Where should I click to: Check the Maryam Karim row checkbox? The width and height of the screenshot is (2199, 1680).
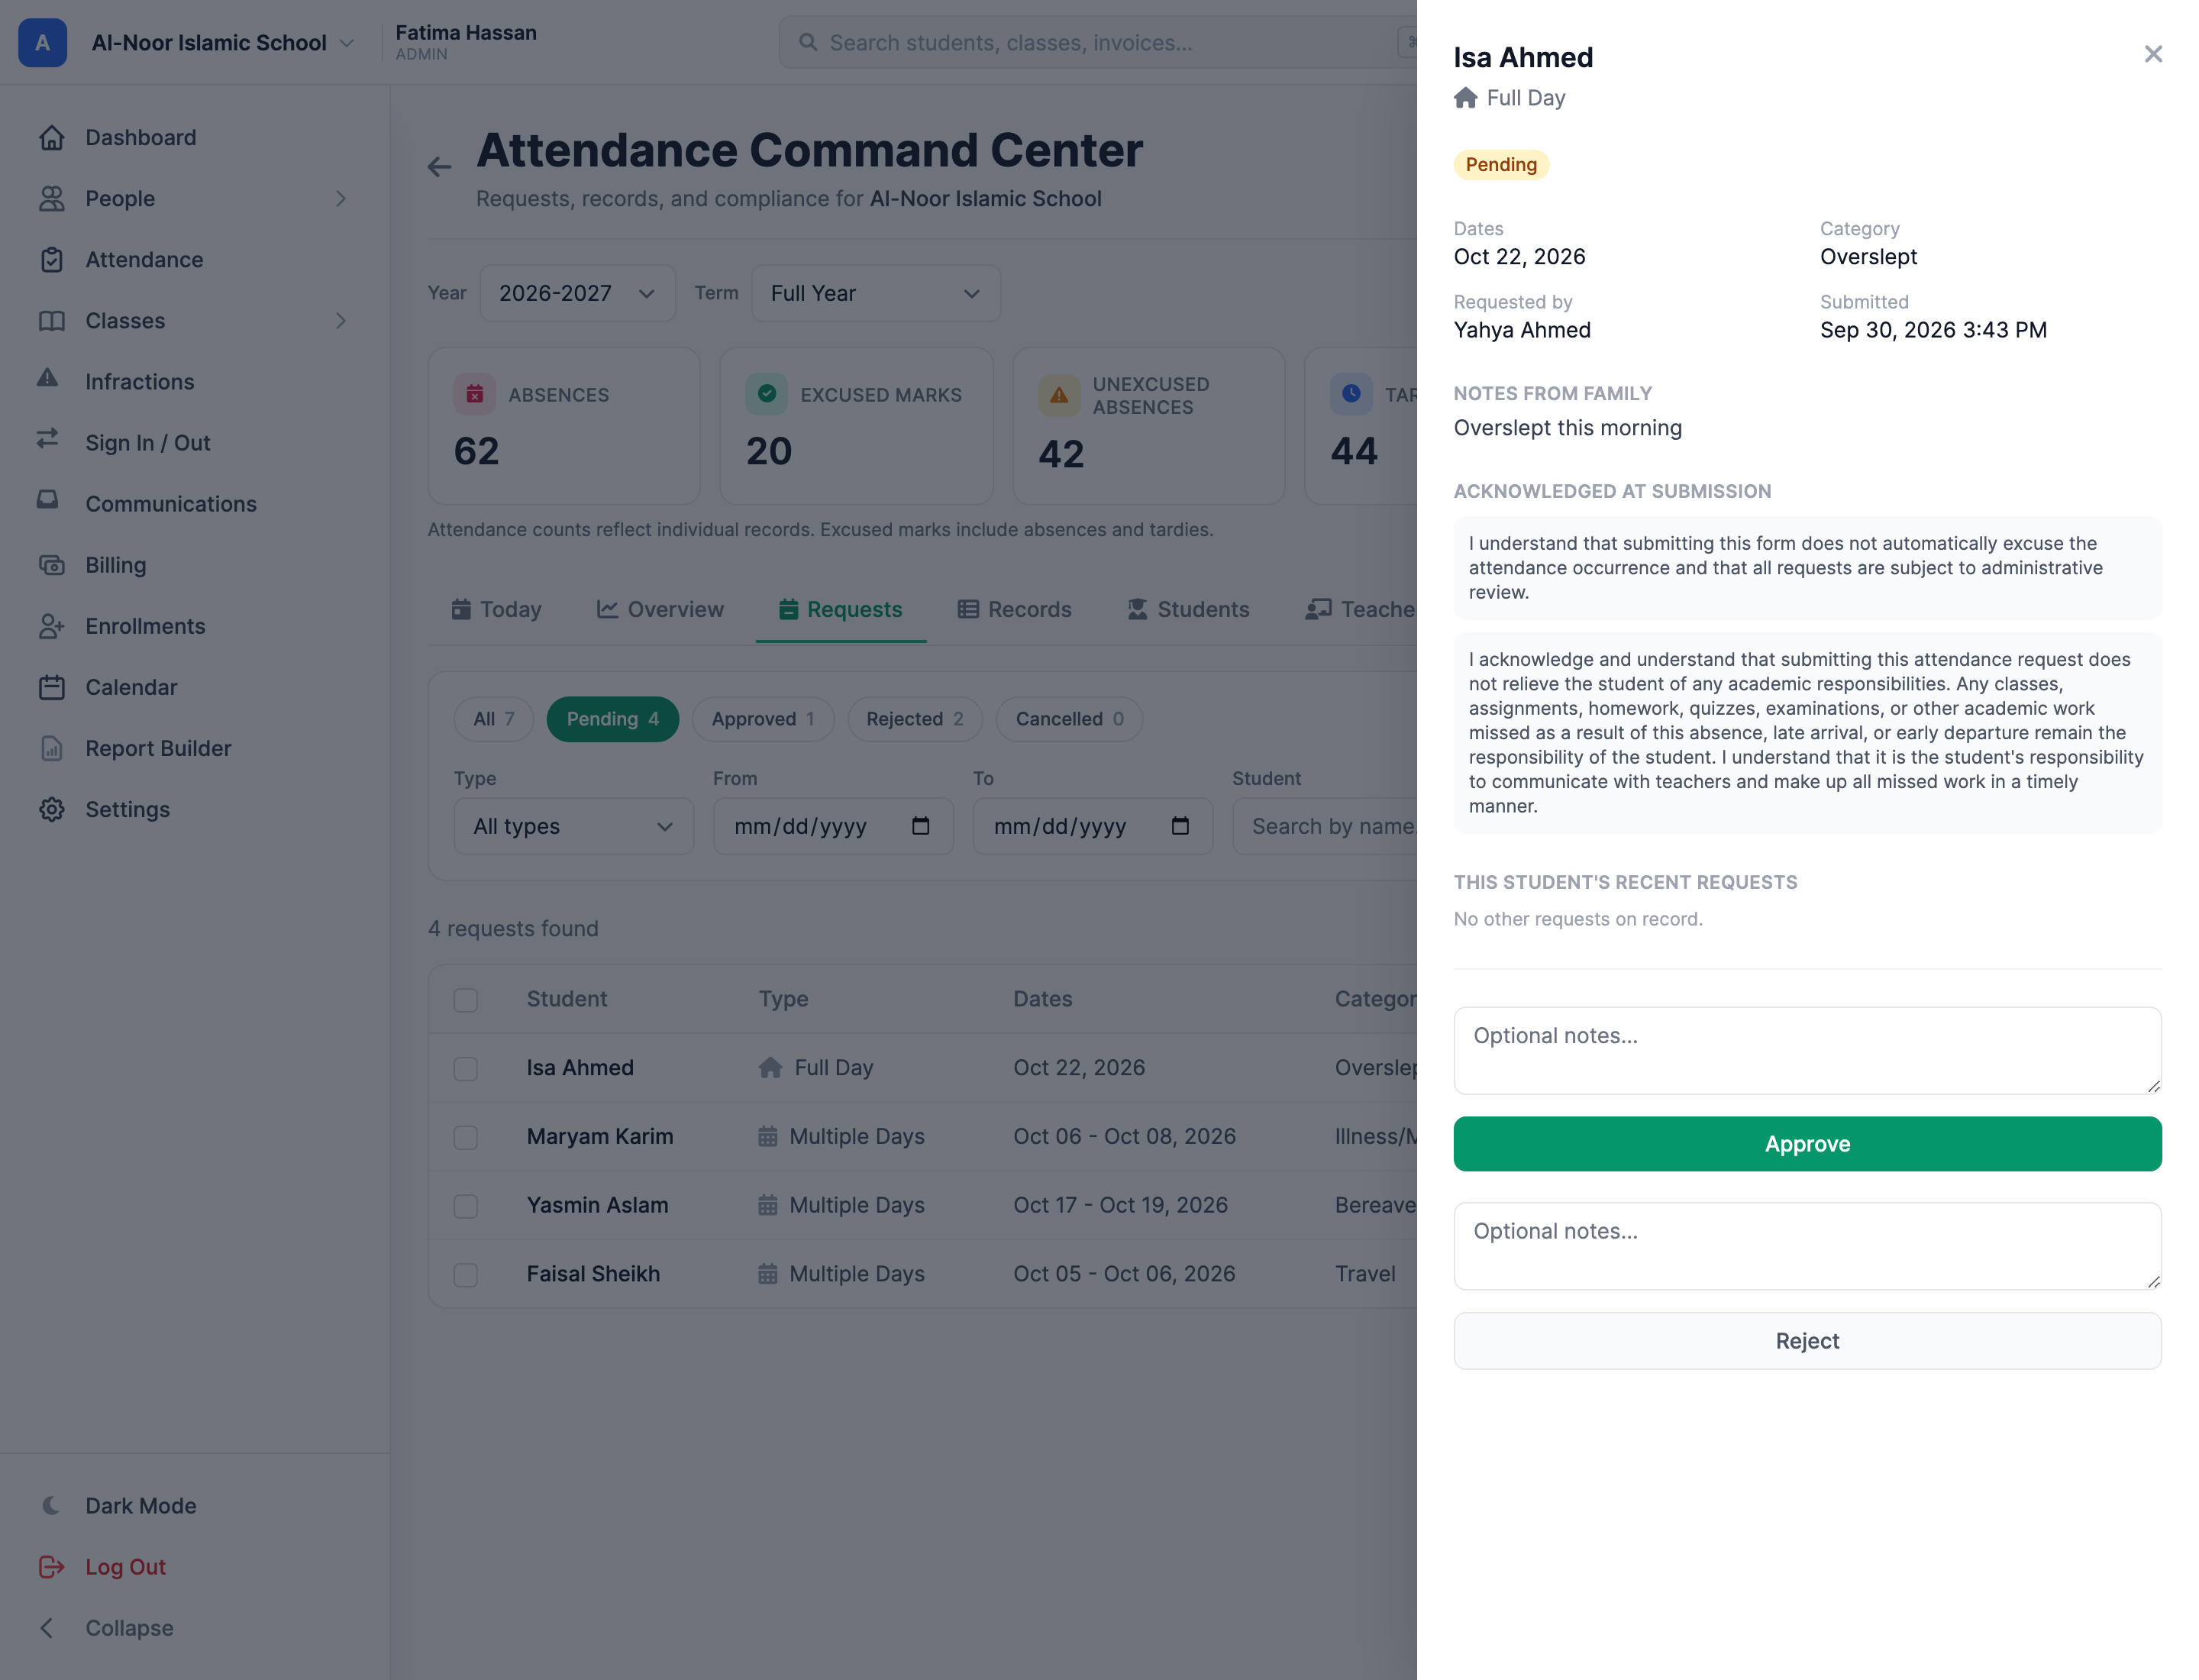[x=466, y=1138]
